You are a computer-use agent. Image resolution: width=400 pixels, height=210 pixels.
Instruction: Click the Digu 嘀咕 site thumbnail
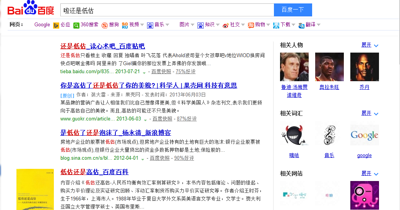click(295, 195)
